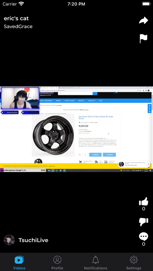Click the Wi-Fi status icon
153x271 pixels.
pyautogui.click(x=21, y=4)
